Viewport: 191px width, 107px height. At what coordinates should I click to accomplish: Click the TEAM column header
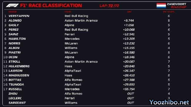click(x=68, y=12)
